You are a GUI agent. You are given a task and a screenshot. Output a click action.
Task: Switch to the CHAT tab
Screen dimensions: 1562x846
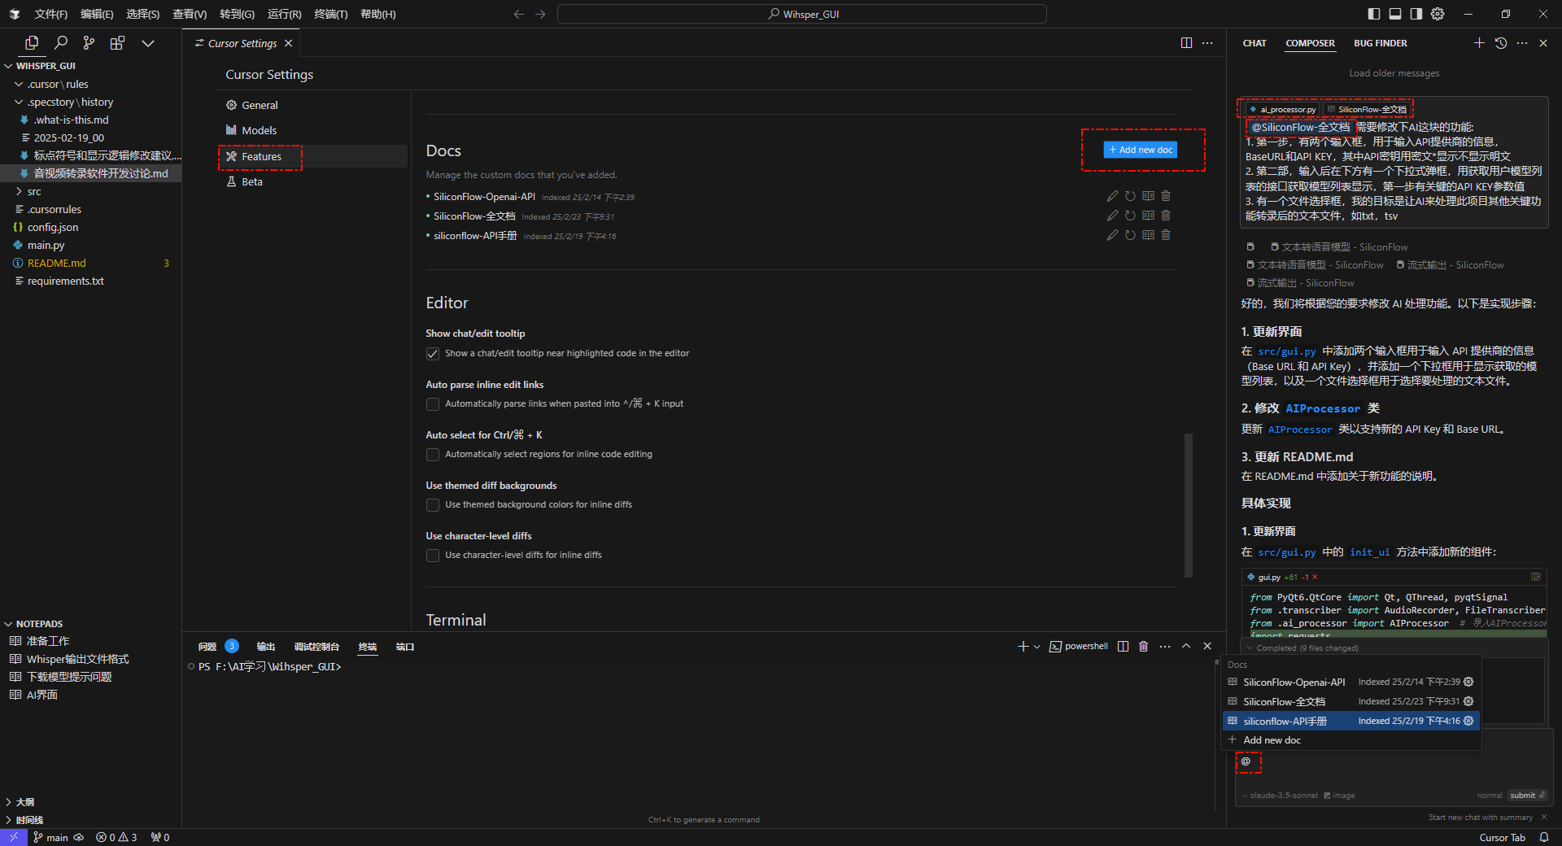[x=1254, y=43]
